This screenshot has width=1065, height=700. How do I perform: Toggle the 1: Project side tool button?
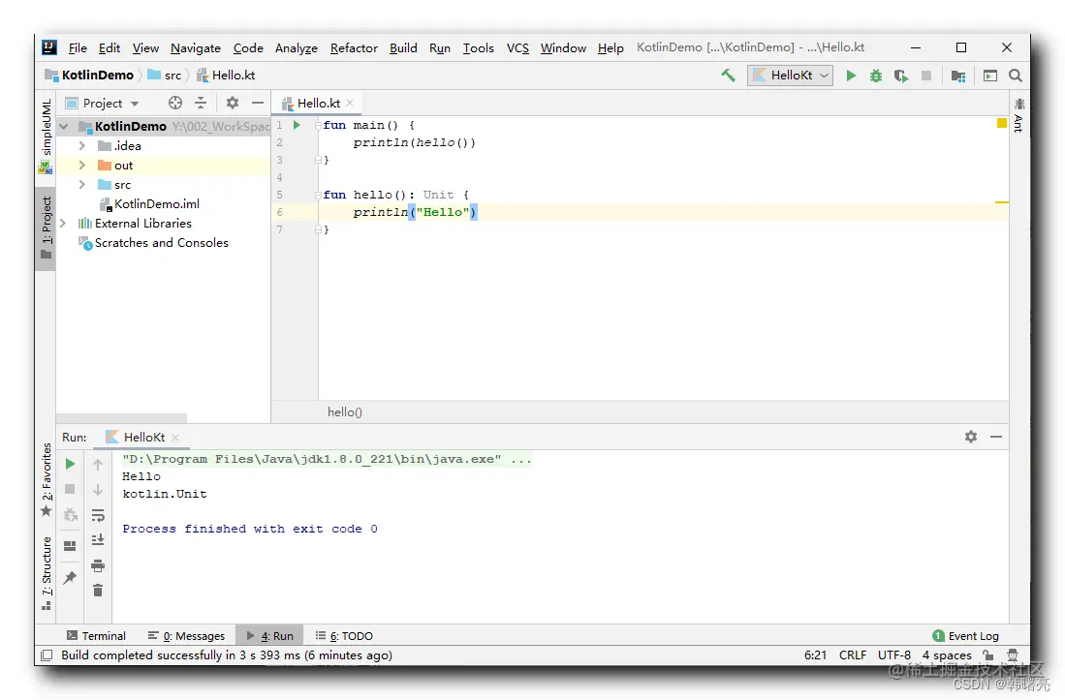(x=46, y=228)
